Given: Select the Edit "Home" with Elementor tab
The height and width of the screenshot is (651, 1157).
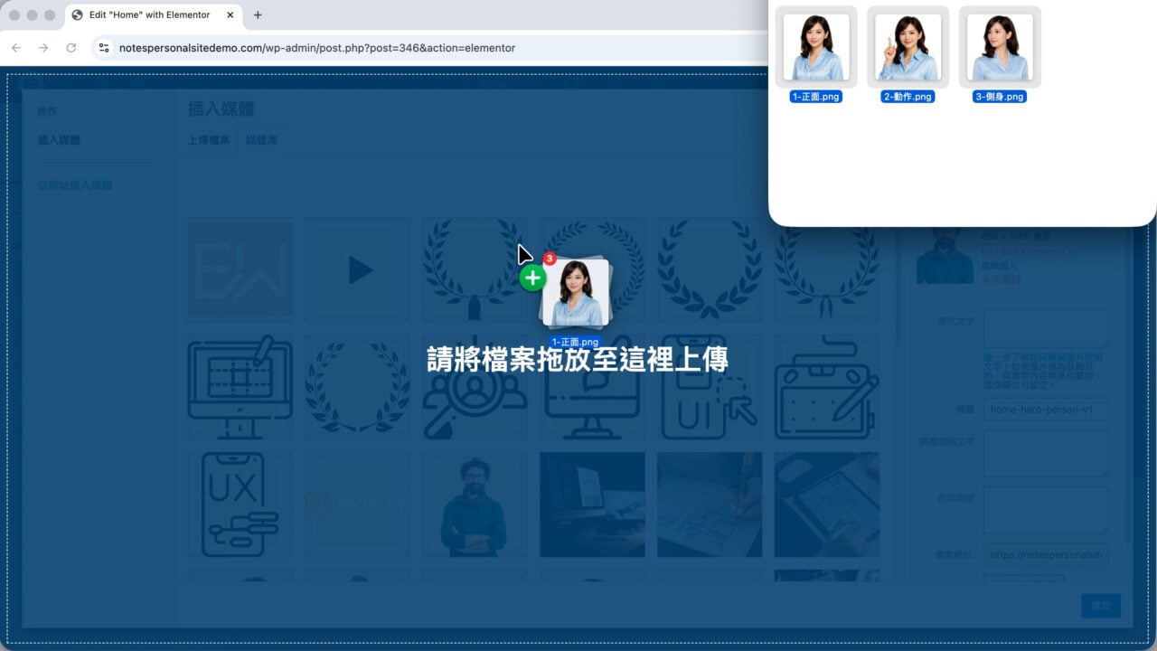Looking at the screenshot, I should click(152, 15).
